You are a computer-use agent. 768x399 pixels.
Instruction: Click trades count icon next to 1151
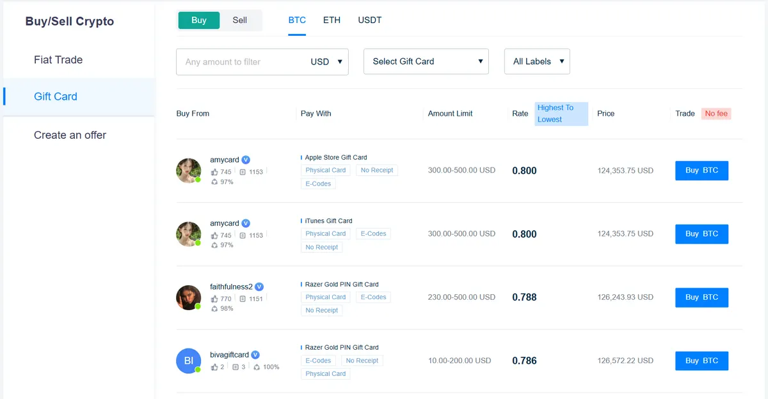click(x=243, y=299)
